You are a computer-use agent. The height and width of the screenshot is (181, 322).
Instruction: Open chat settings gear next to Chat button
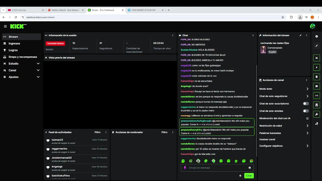pyautogui.click(x=240, y=176)
